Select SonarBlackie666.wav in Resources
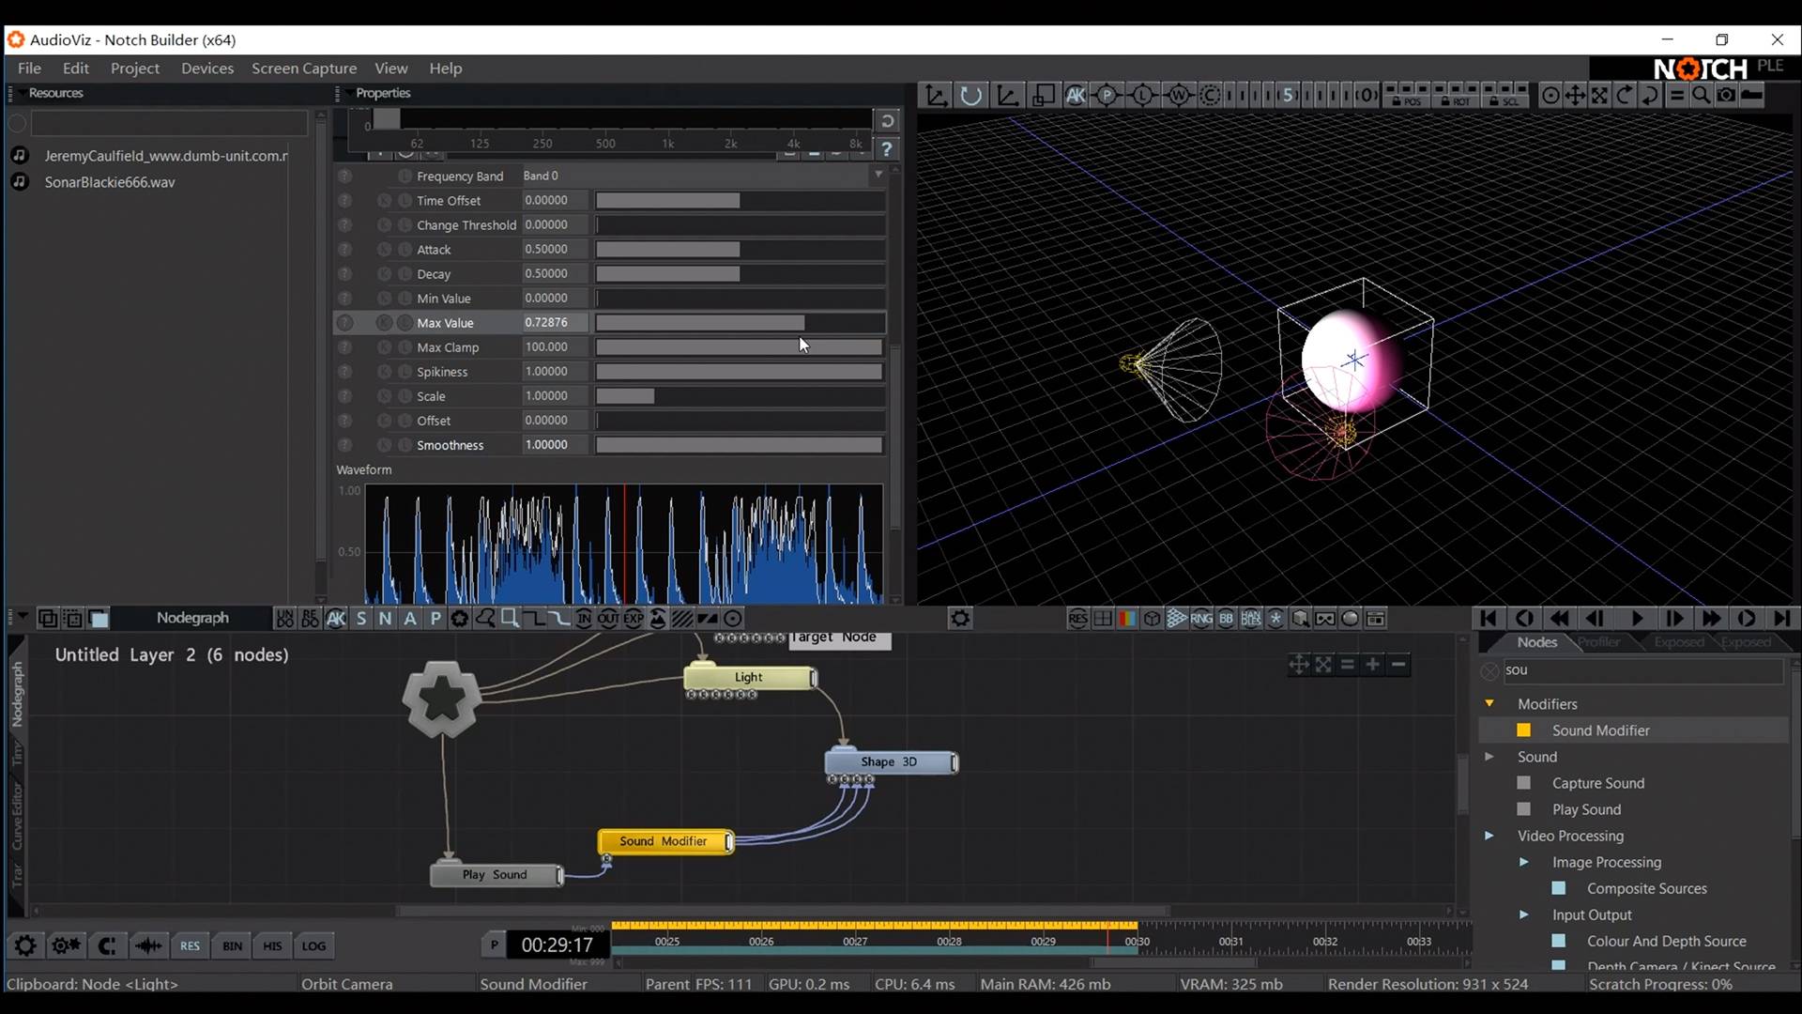The width and height of the screenshot is (1802, 1014). [110, 182]
